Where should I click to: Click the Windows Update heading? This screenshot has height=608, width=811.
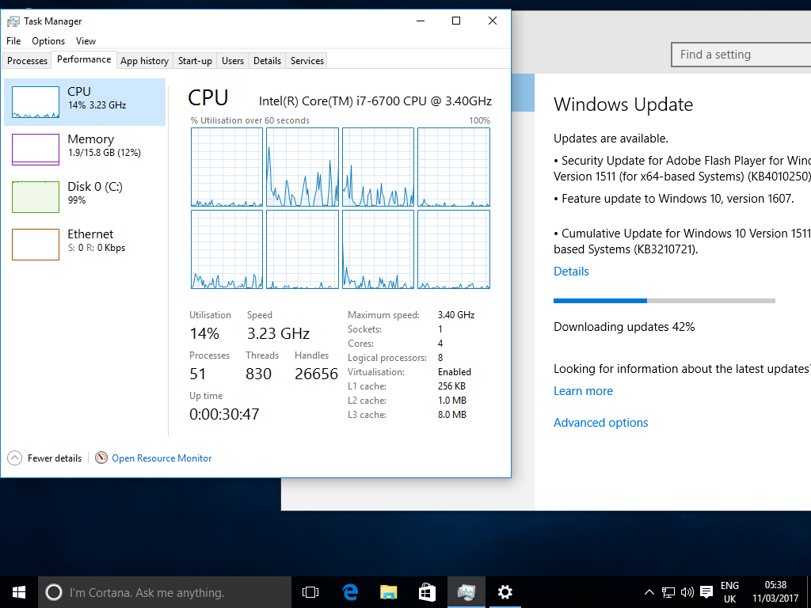[x=623, y=104]
